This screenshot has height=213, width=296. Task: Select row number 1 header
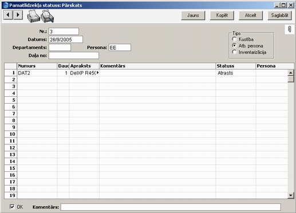[11, 73]
